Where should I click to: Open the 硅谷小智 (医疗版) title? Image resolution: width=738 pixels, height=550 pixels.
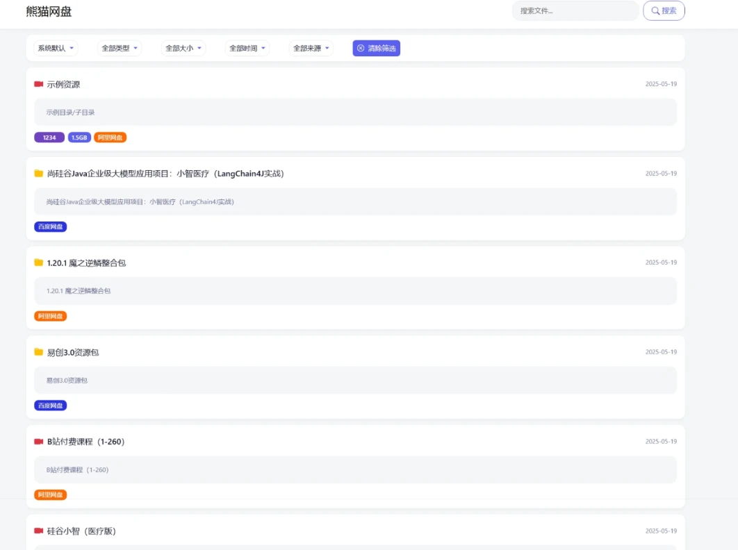pos(81,531)
